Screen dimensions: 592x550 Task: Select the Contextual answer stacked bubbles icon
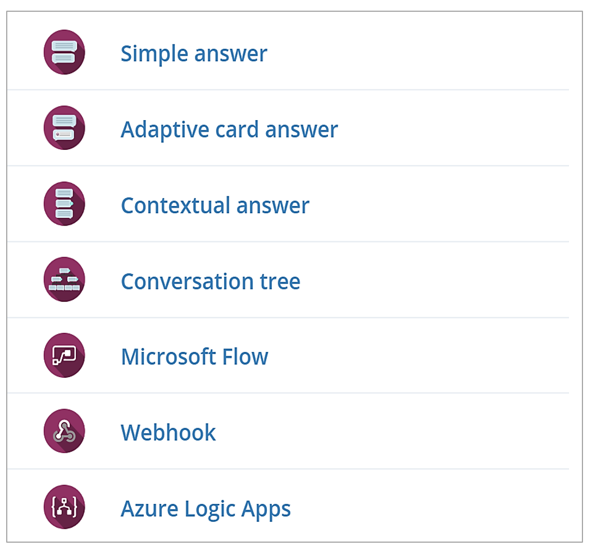coord(64,204)
